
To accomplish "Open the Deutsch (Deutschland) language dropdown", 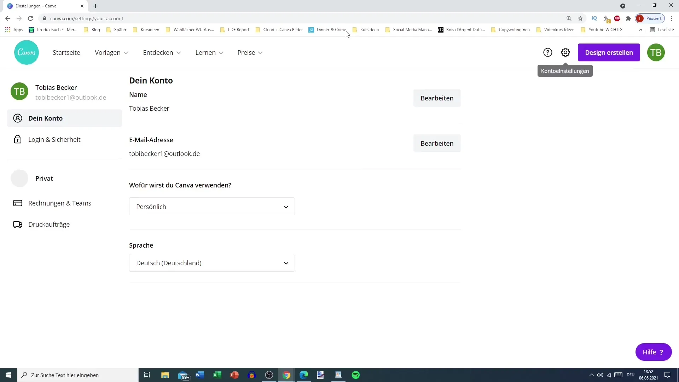I will [x=212, y=263].
